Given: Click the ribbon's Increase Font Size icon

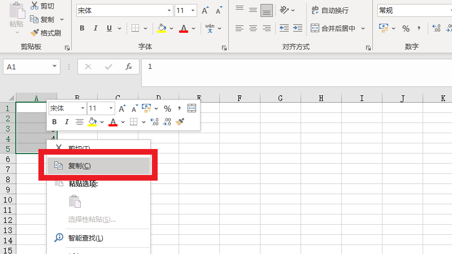Looking at the screenshot, I should [206, 10].
